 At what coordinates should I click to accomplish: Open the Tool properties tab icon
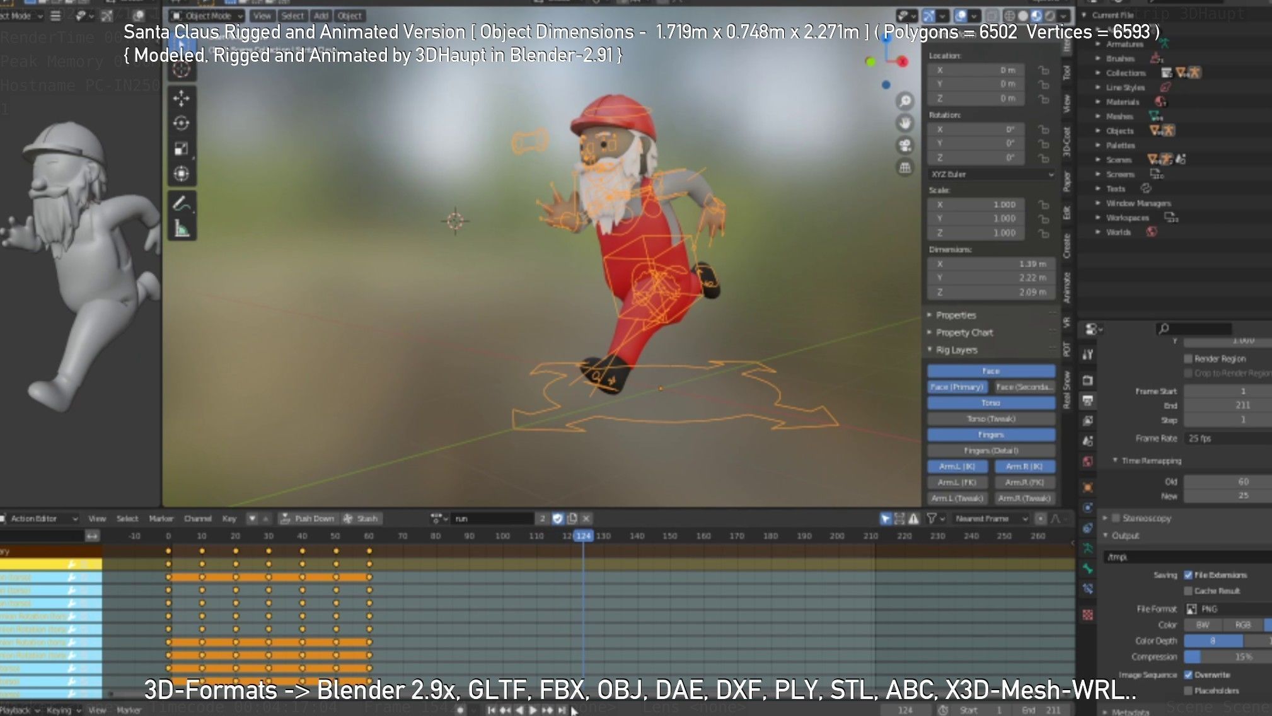pyautogui.click(x=1088, y=355)
